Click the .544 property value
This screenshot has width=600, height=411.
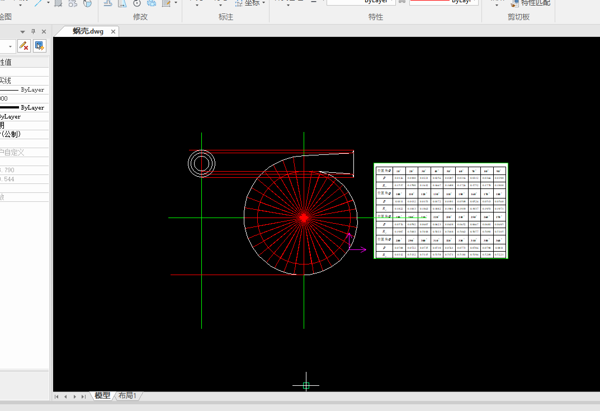coord(25,179)
